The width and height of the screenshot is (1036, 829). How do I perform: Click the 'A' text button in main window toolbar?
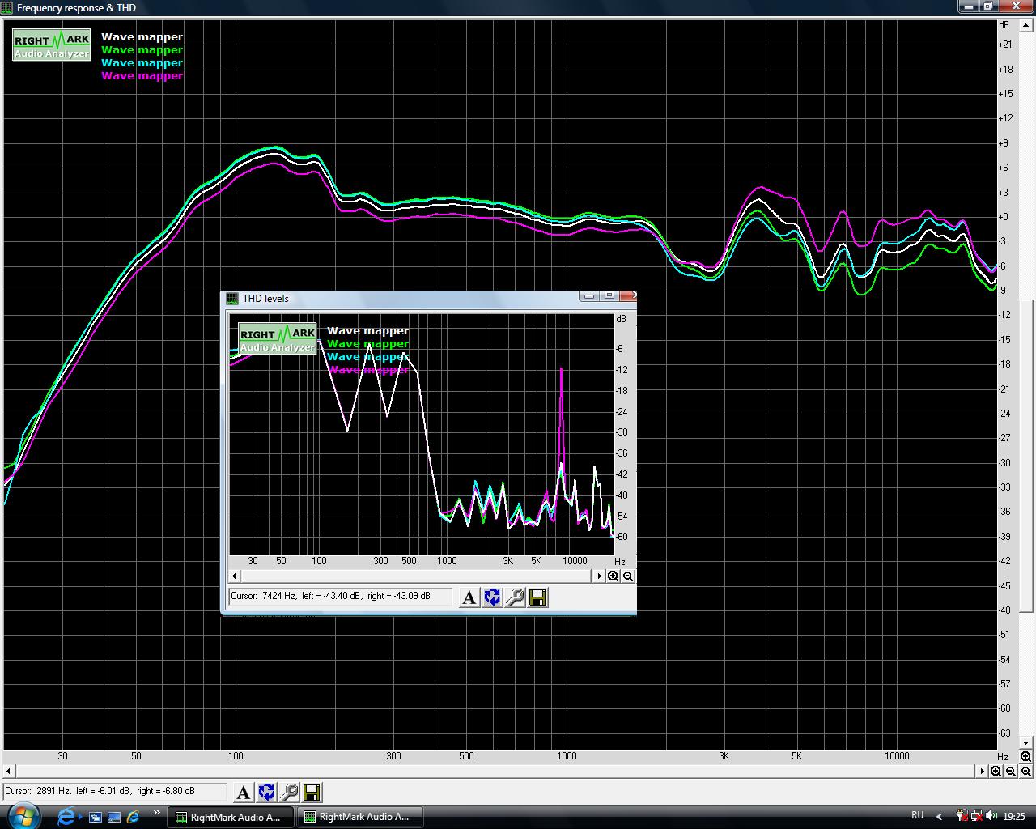click(243, 793)
